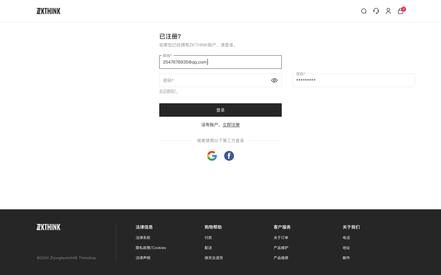Viewport: 441px width, 275px height.
Task: Open 关于订单 under customer service
Action: coord(281,238)
